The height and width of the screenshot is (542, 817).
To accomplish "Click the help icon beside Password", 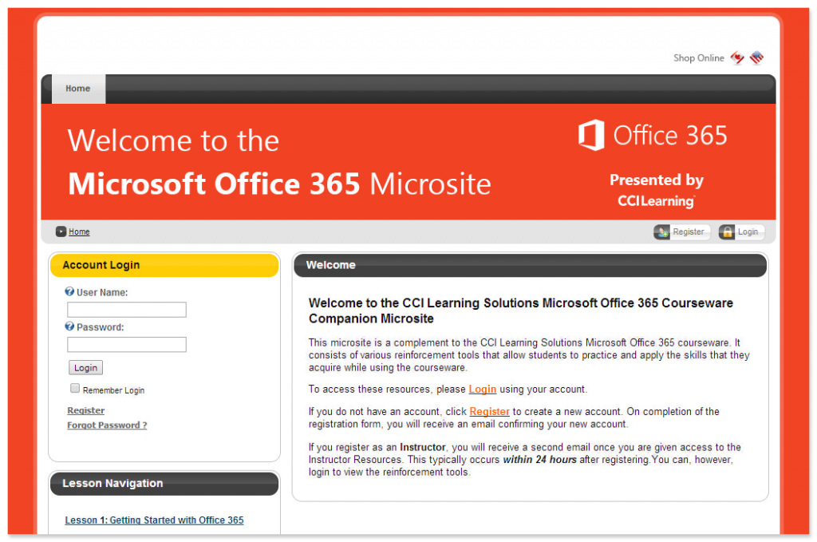I will [x=69, y=326].
